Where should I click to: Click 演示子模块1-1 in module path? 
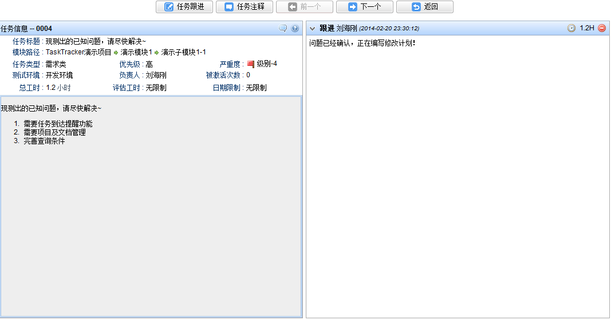tap(183, 52)
